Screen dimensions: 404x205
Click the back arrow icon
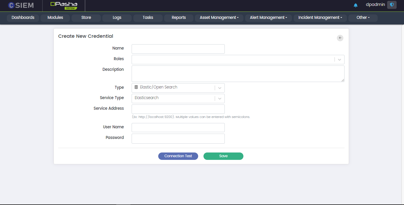[x=340, y=38]
